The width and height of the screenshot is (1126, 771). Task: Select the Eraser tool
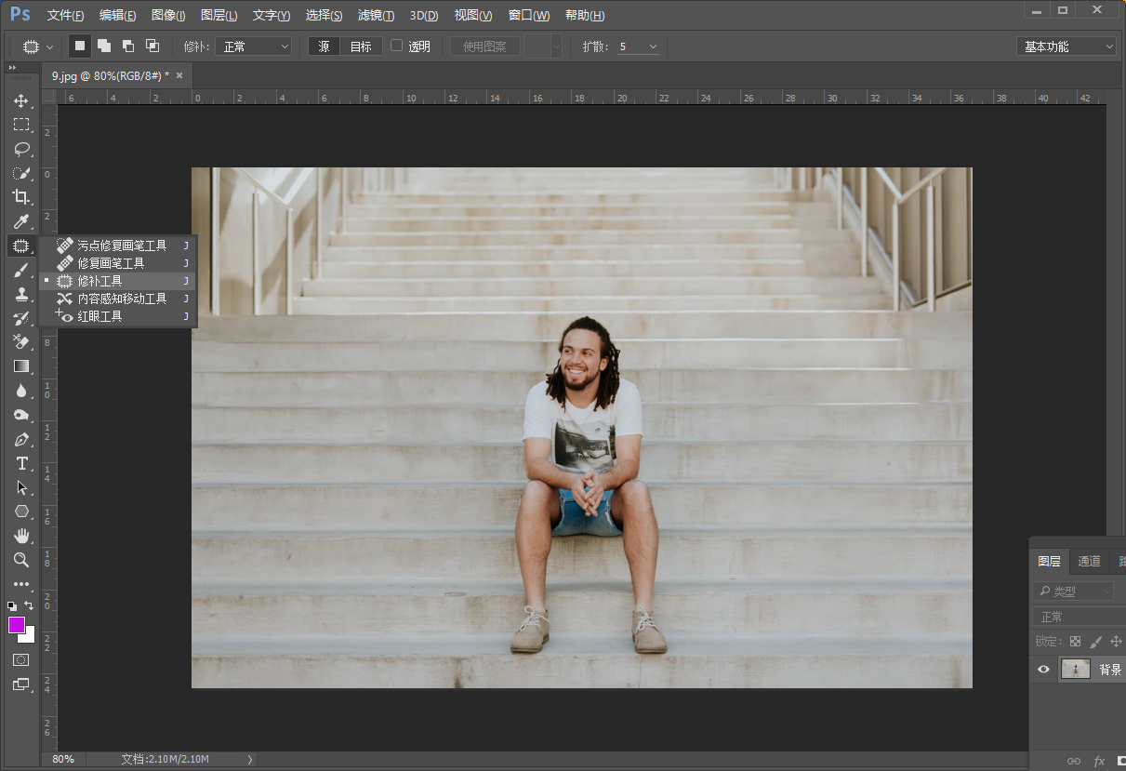pos(20,342)
